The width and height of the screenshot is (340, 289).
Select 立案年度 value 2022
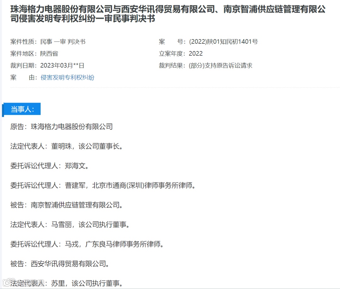coord(195,54)
